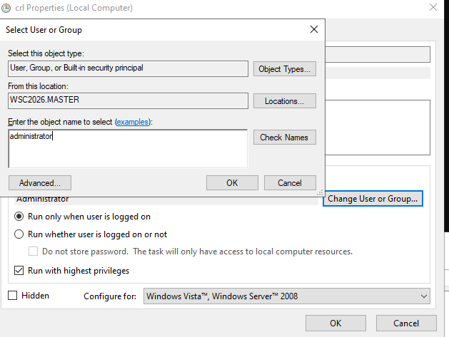Open the examples help link
This screenshot has width=449, height=337.
pyautogui.click(x=133, y=122)
